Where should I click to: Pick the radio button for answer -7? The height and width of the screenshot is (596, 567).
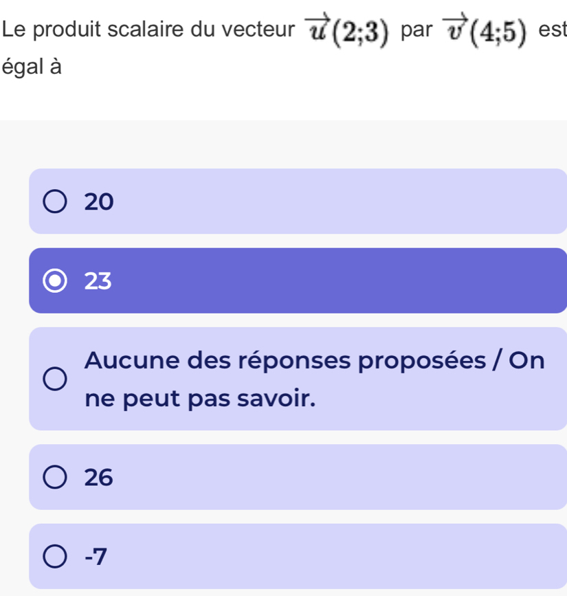56,555
